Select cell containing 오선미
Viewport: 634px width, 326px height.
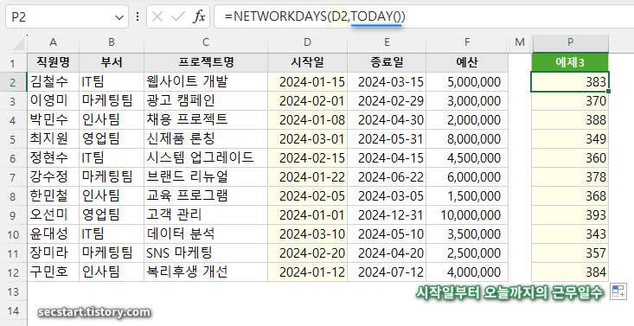(x=53, y=215)
